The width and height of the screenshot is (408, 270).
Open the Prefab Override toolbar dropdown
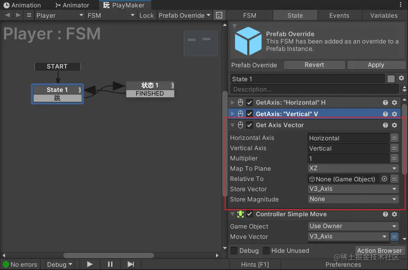(185, 15)
